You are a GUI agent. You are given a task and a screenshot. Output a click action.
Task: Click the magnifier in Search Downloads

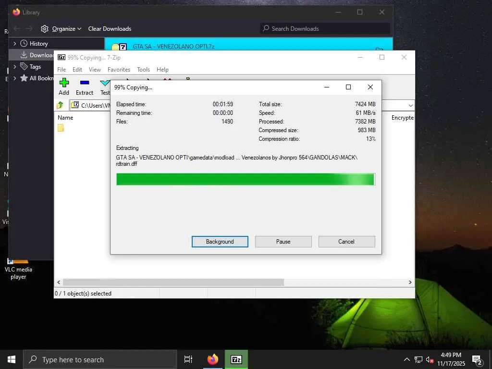[266, 28]
